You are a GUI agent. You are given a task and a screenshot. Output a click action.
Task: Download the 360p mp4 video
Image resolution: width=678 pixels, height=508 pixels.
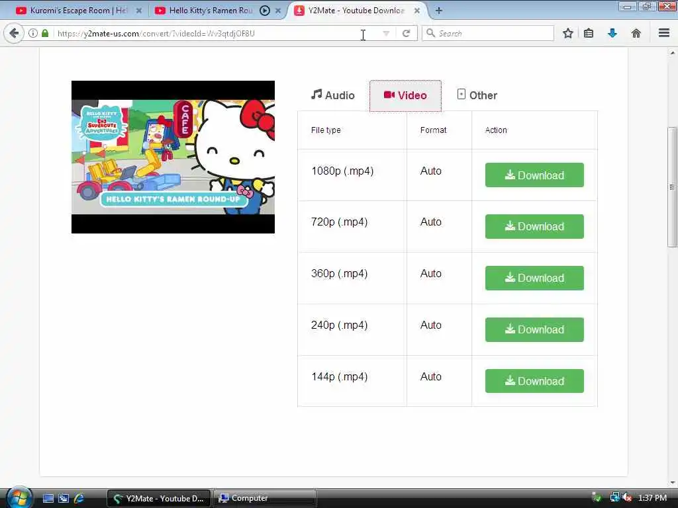point(534,278)
